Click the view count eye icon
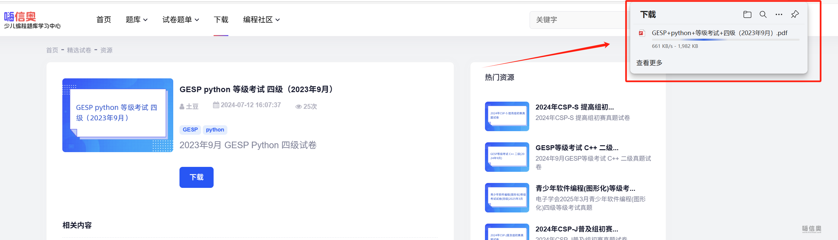This screenshot has height=240, width=838. click(x=298, y=107)
